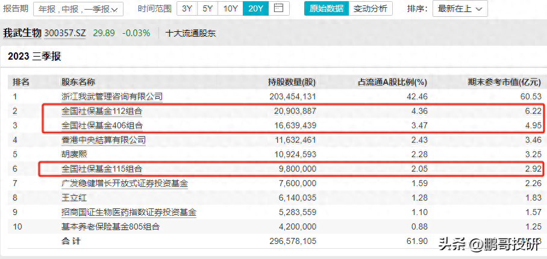The height and width of the screenshot is (259, 547).
Task: Click the ratio value 42.46
Action: [418, 96]
